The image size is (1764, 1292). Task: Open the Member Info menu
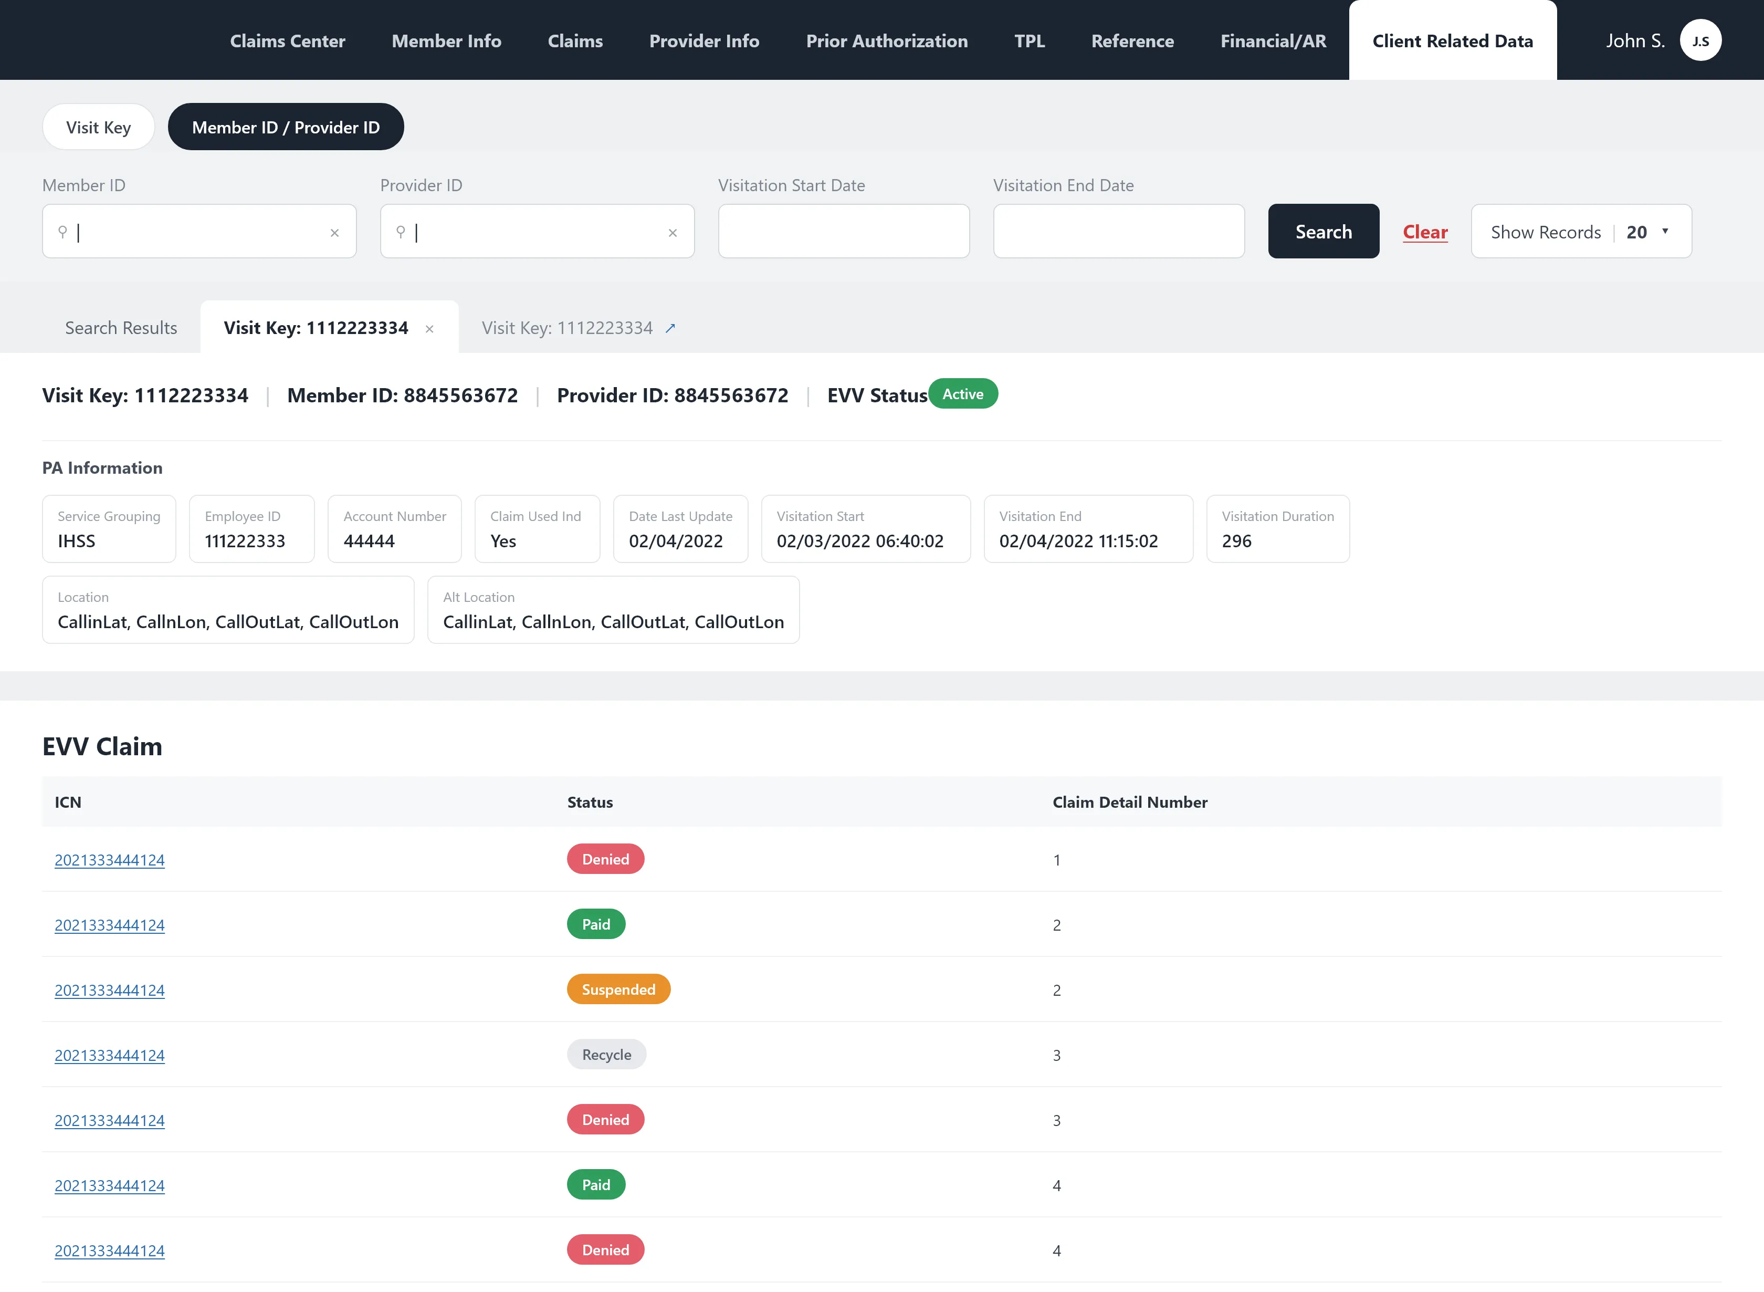click(x=446, y=40)
